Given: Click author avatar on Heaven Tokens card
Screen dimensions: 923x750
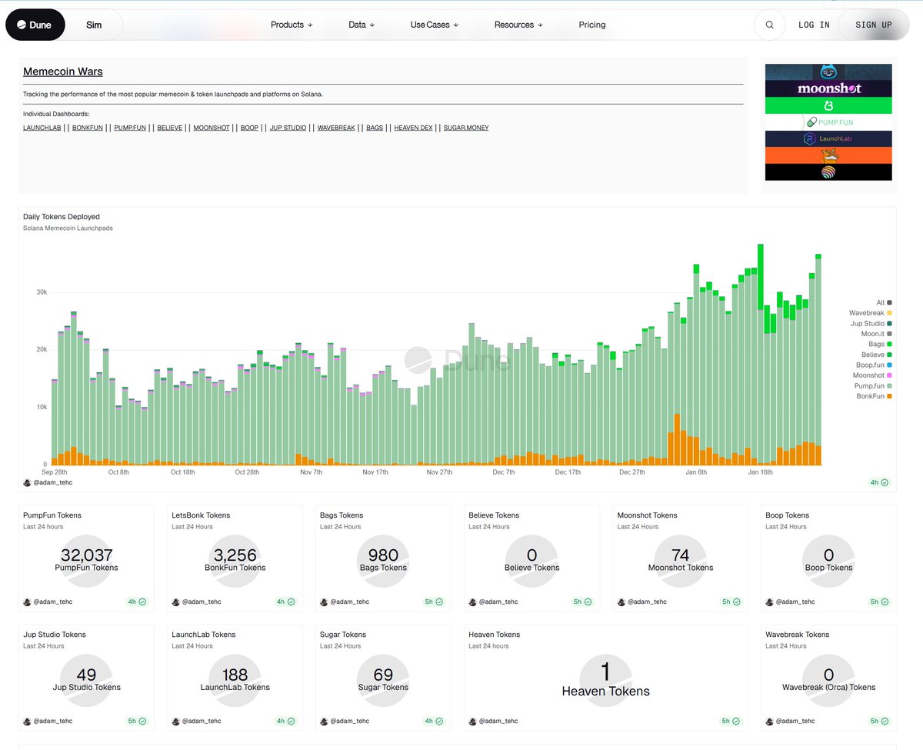Looking at the screenshot, I should 472,721.
